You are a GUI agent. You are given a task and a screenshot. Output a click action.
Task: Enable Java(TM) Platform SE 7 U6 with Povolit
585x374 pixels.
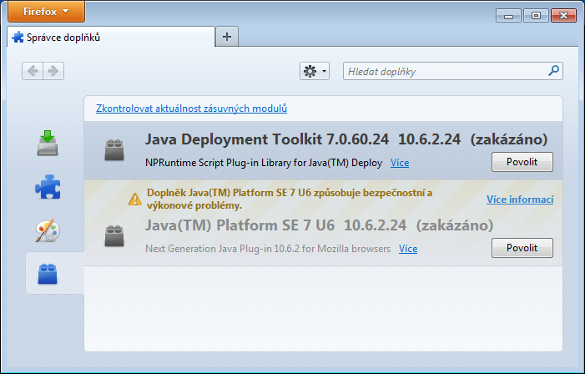[522, 248]
